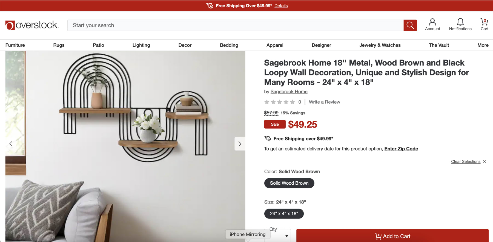Image resolution: width=493 pixels, height=242 pixels.
Task: Open the Account icon
Action: tap(432, 22)
